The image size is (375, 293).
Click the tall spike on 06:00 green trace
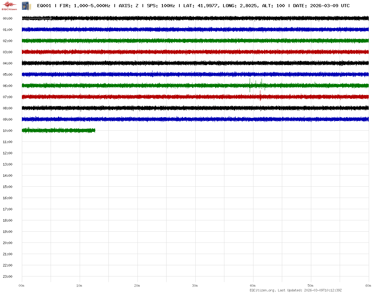pos(250,84)
